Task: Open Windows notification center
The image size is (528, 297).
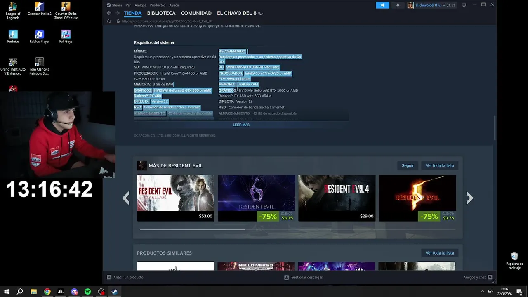Action: tap(519, 292)
